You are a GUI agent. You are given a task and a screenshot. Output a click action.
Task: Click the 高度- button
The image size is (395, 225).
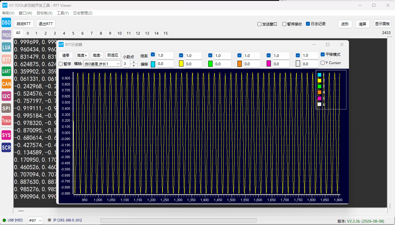tap(97, 55)
